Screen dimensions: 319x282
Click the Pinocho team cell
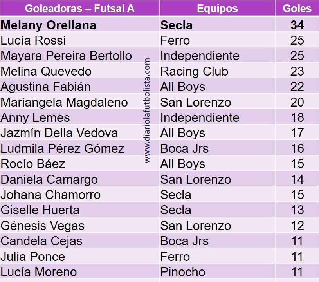[x=182, y=272]
